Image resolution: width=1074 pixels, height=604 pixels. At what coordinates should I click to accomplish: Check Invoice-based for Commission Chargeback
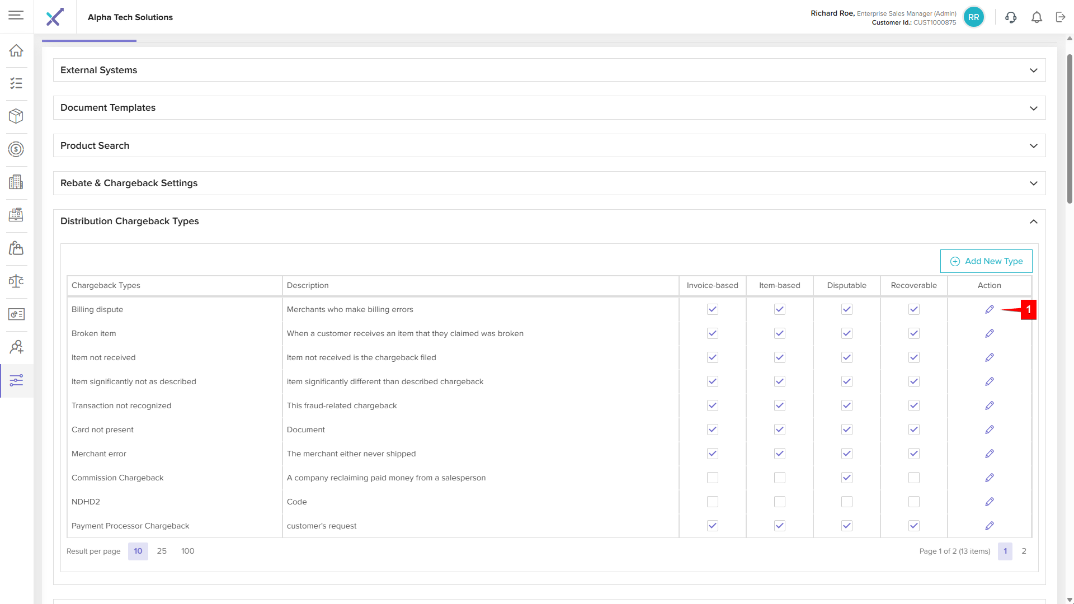[712, 478]
